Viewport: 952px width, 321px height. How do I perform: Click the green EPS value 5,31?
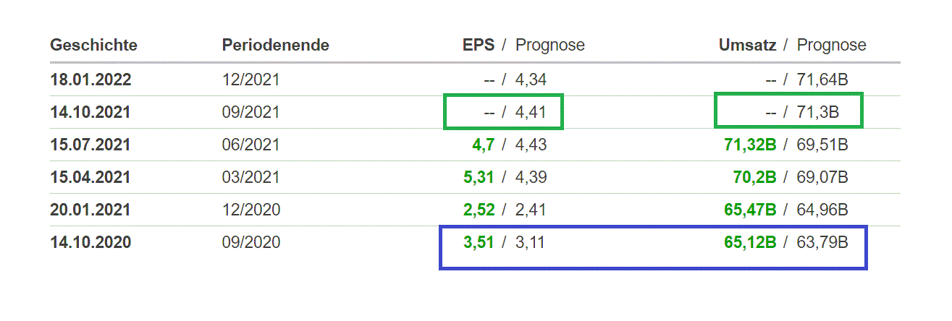click(x=479, y=177)
